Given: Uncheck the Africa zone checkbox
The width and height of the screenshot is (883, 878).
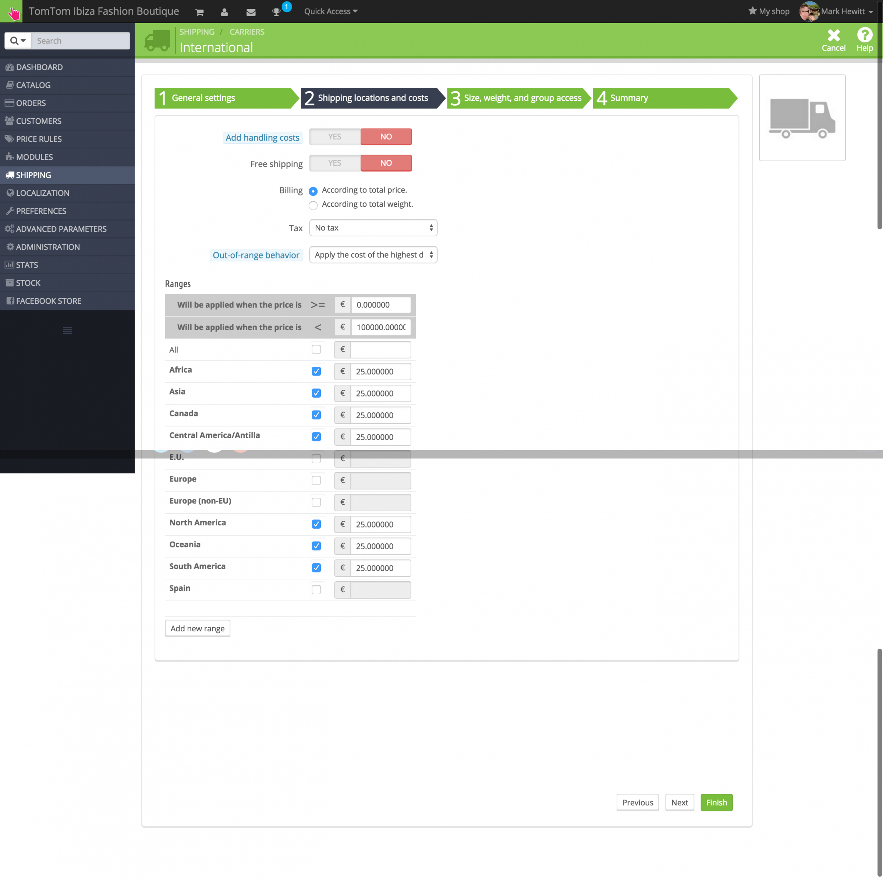Looking at the screenshot, I should [316, 371].
